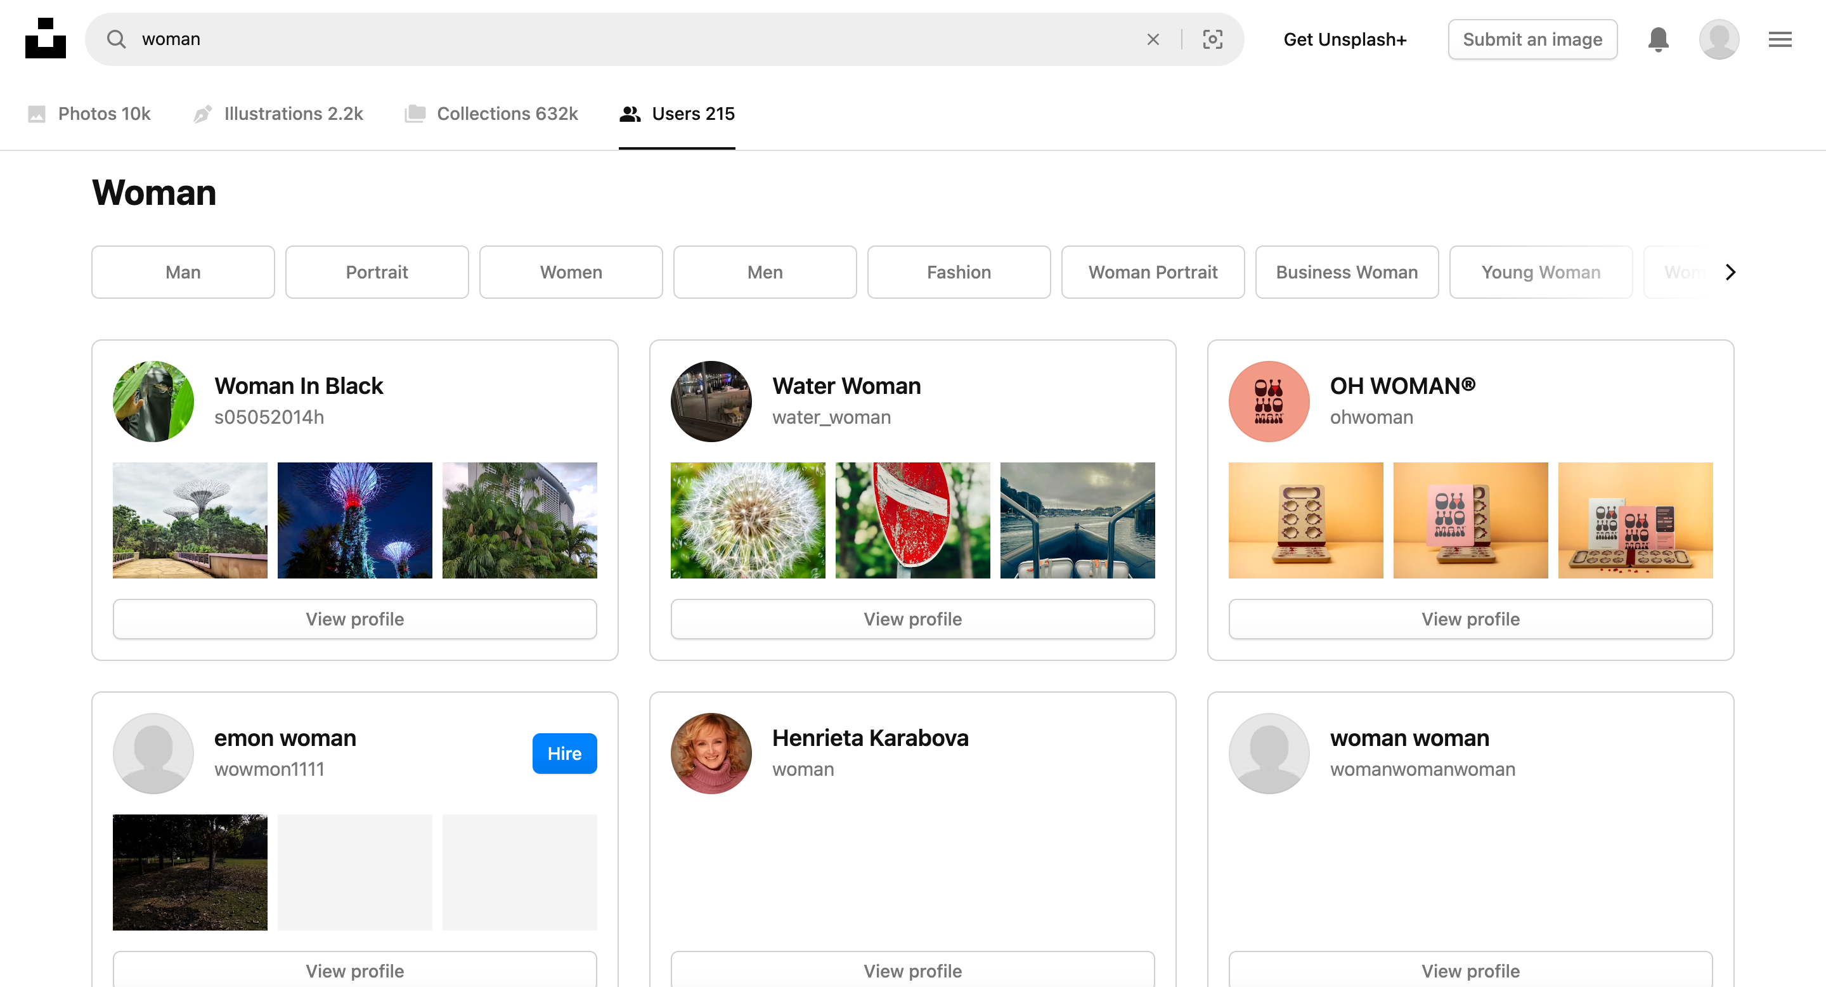Open Henrieta Karabova avatar
Image resolution: width=1826 pixels, height=987 pixels.
point(711,753)
